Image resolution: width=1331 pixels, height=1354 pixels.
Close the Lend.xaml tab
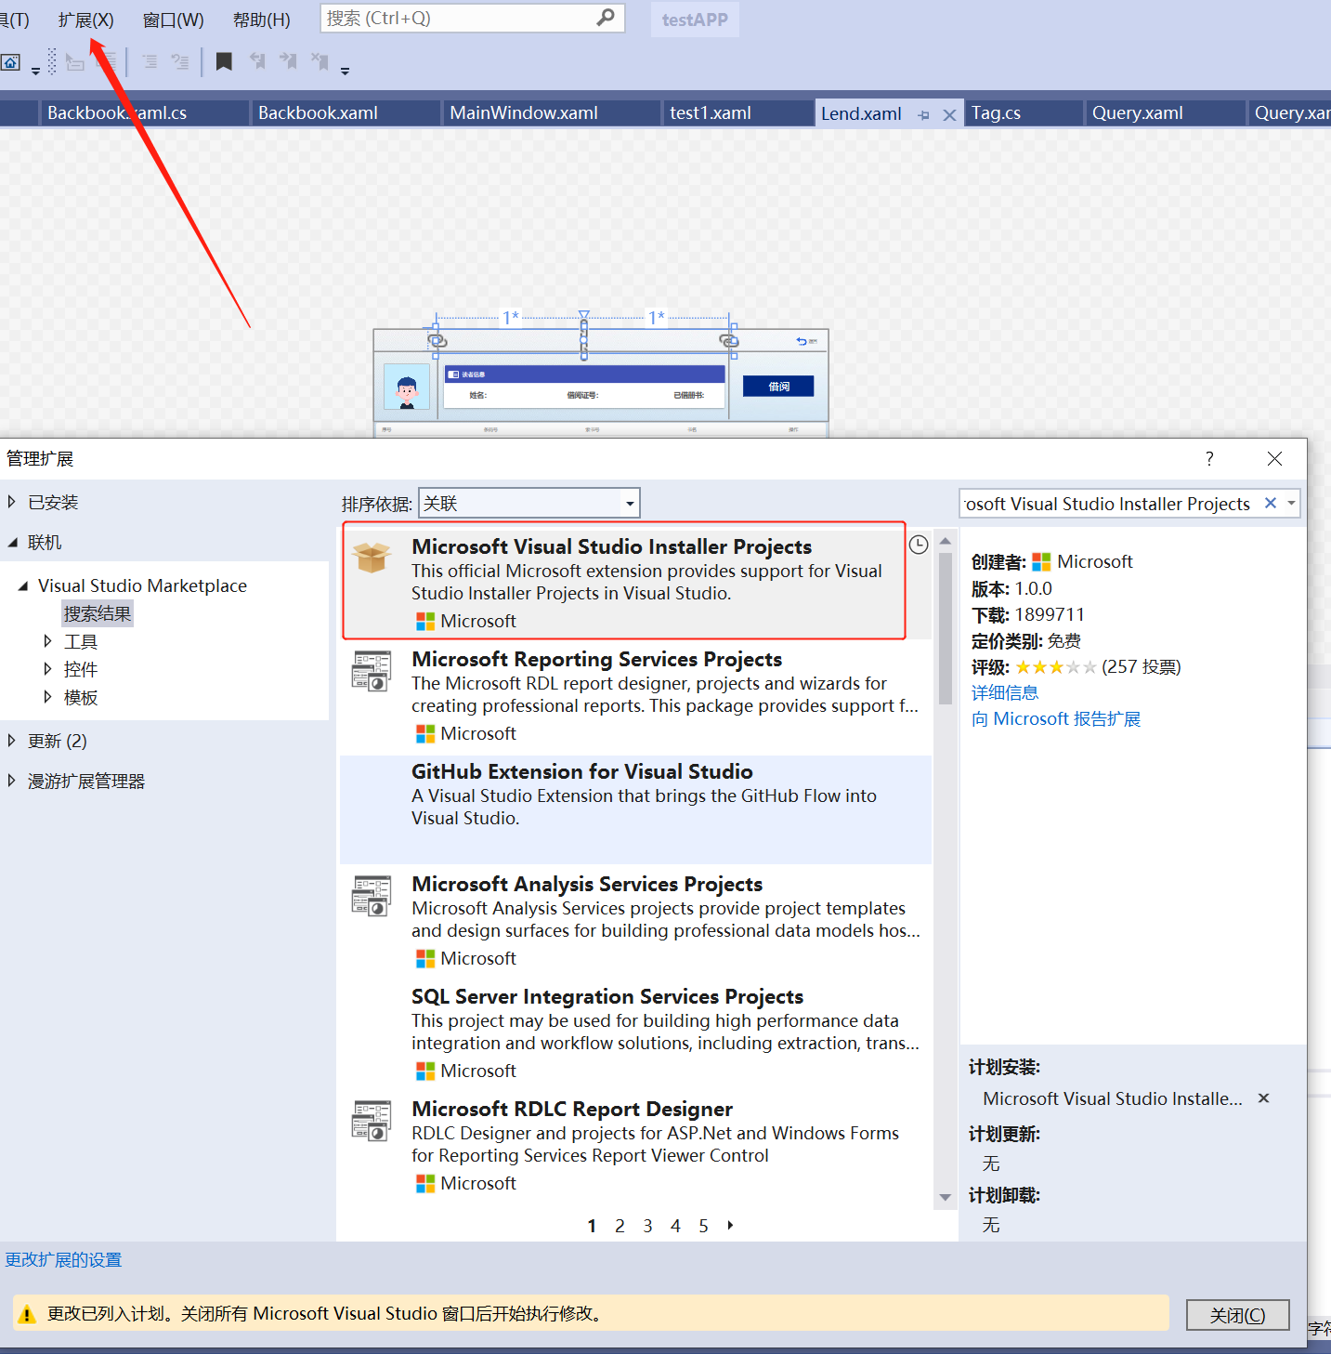[x=949, y=115]
